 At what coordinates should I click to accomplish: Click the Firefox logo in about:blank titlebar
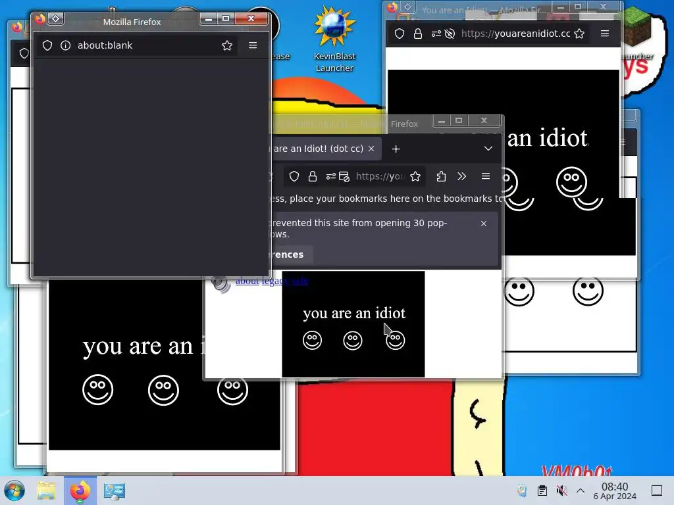pyautogui.click(x=40, y=19)
